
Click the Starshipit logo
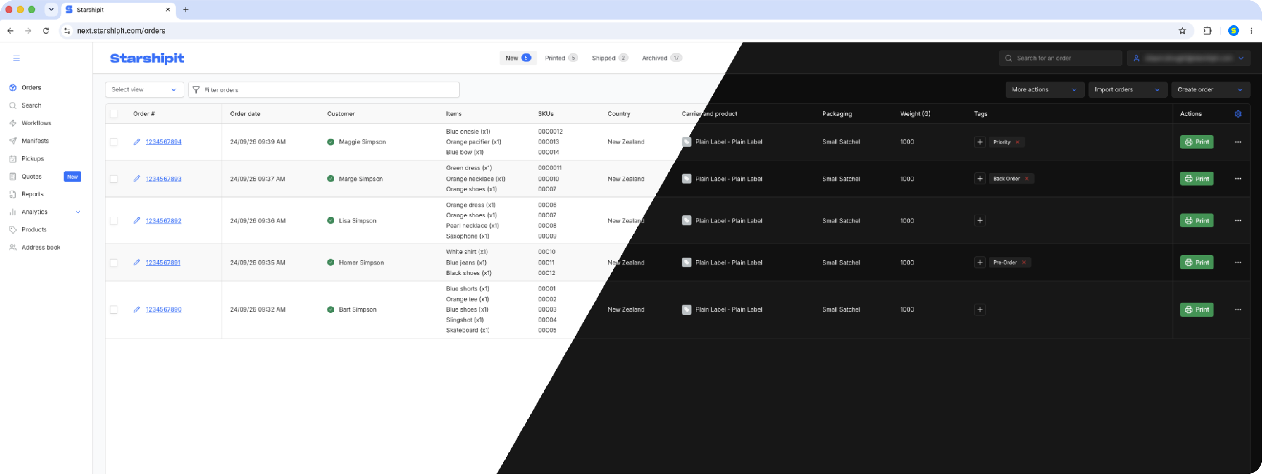[147, 58]
